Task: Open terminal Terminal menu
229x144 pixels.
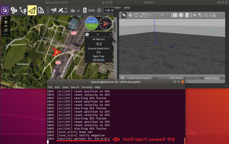Action: click(87, 87)
